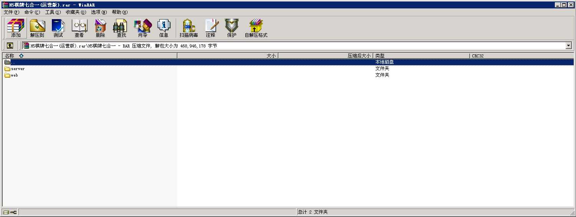Click 文件夹 type cell in server row
The image size is (576, 217).
click(382, 69)
